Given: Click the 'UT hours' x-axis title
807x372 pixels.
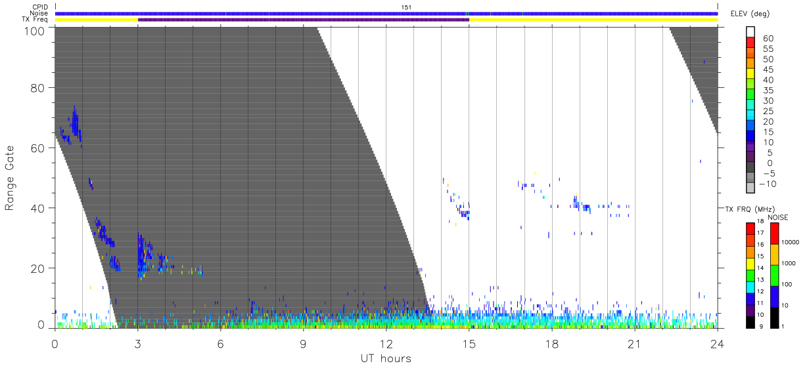Looking at the screenshot, I should coord(386,358).
